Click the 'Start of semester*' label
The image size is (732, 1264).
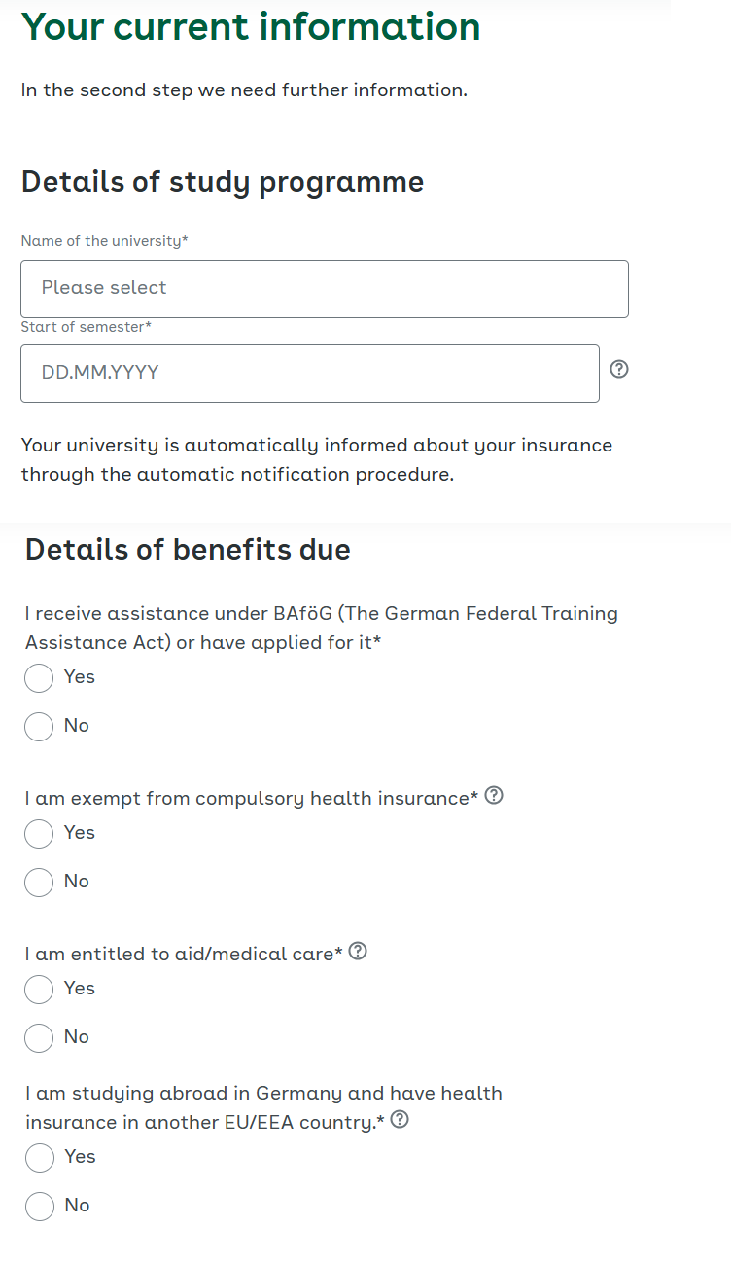tap(86, 327)
